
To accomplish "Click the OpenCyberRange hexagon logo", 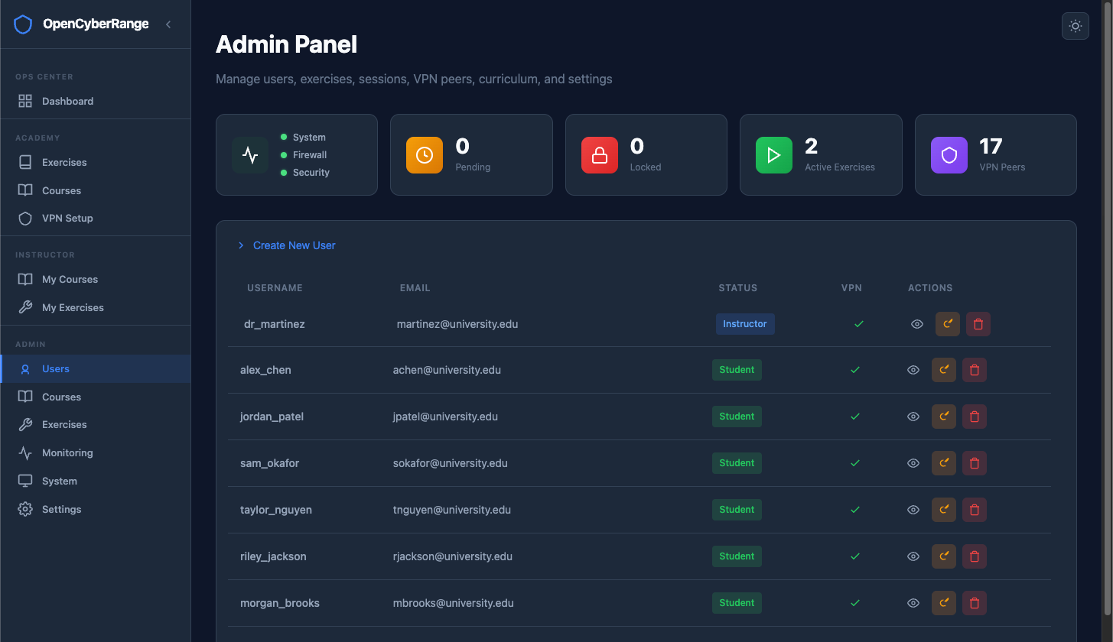I will [x=23, y=24].
